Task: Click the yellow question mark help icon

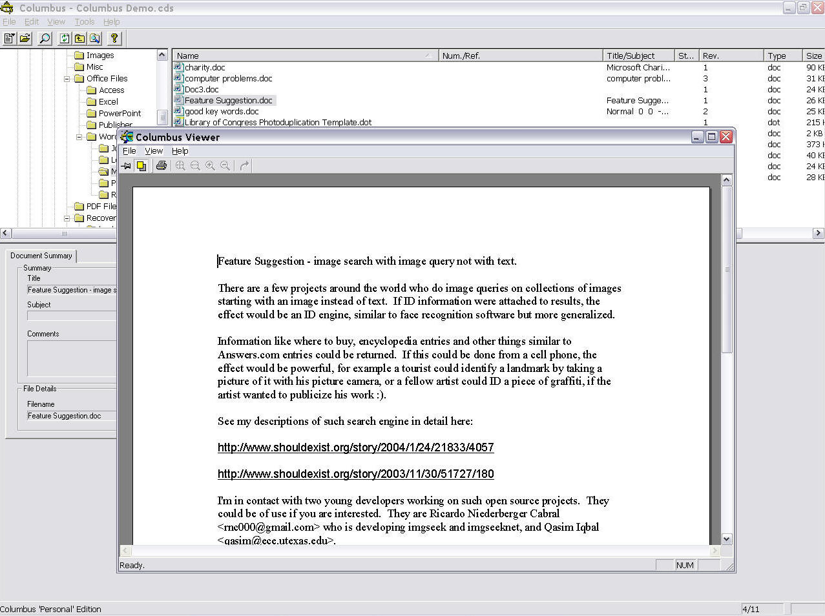Action: [x=114, y=39]
